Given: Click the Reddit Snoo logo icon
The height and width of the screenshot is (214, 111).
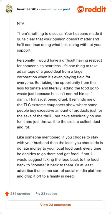Looking at the screenshot, I should tap(81, 9).
